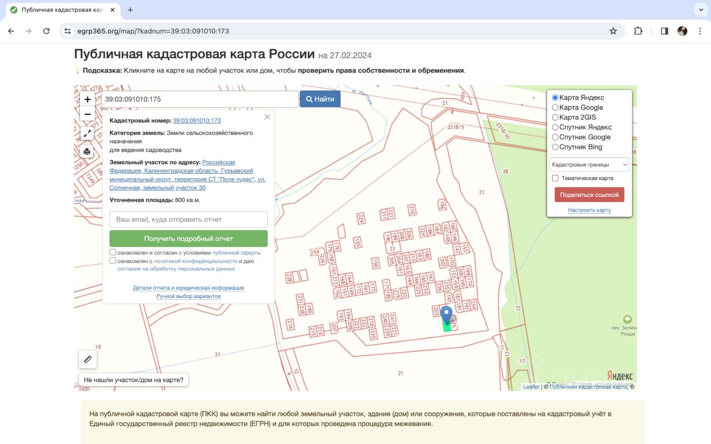Click the Яндекс logo on map
Screen dimensions: 711x444
(x=619, y=376)
